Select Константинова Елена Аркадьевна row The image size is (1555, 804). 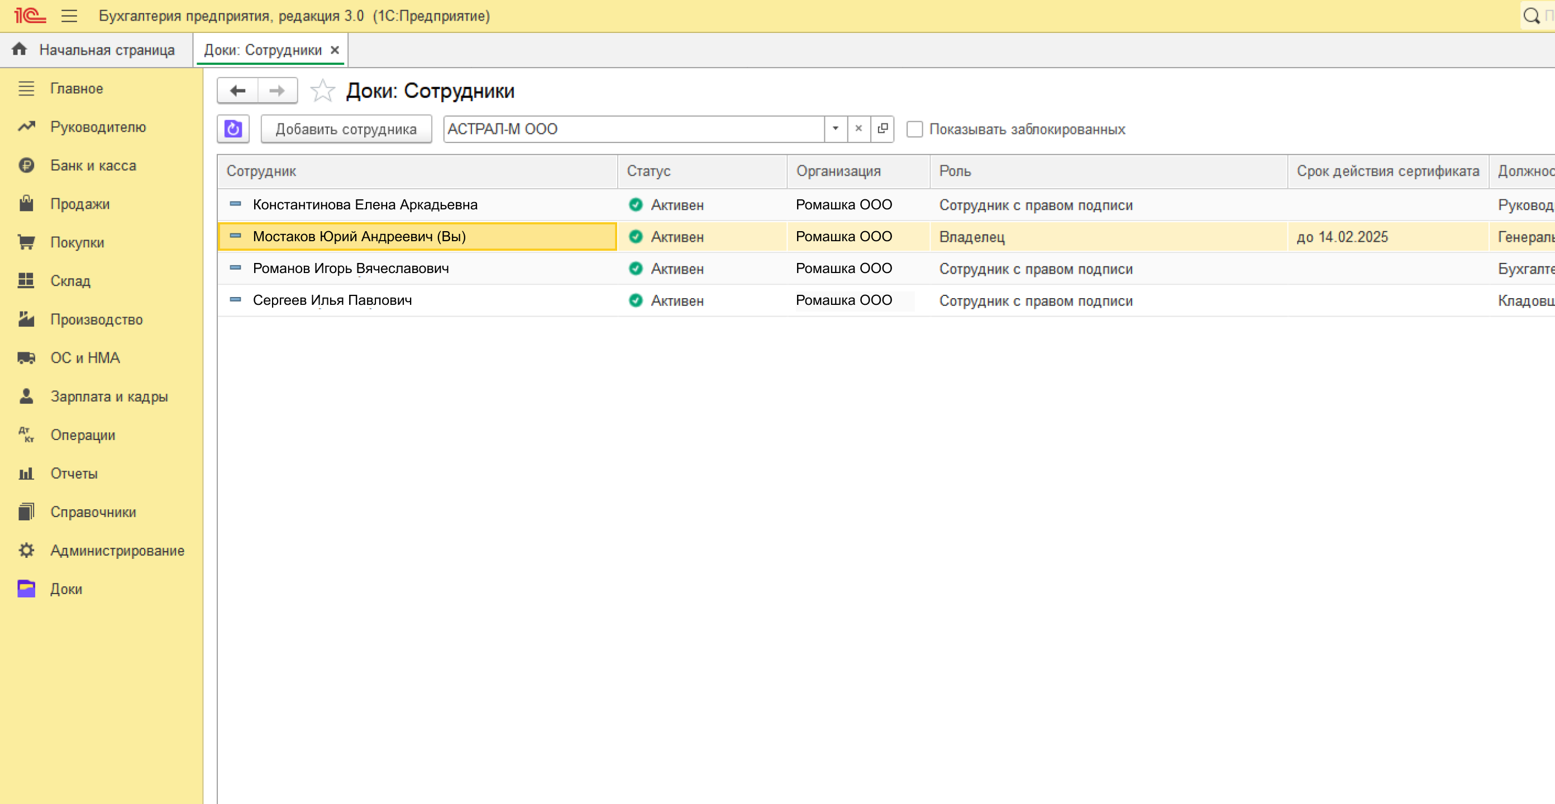pos(365,205)
